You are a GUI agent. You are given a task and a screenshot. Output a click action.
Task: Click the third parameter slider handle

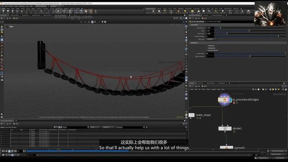click(x=227, y=34)
